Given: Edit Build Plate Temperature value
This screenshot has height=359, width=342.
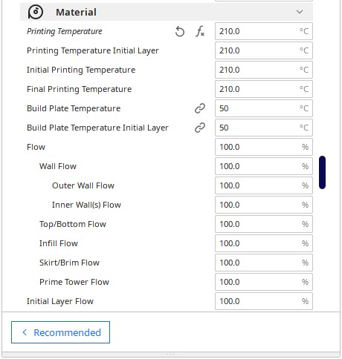Looking at the screenshot, I should (x=264, y=108).
